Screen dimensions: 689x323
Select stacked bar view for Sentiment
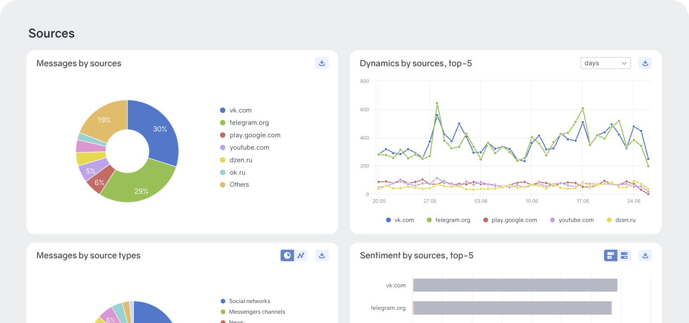pyautogui.click(x=611, y=255)
